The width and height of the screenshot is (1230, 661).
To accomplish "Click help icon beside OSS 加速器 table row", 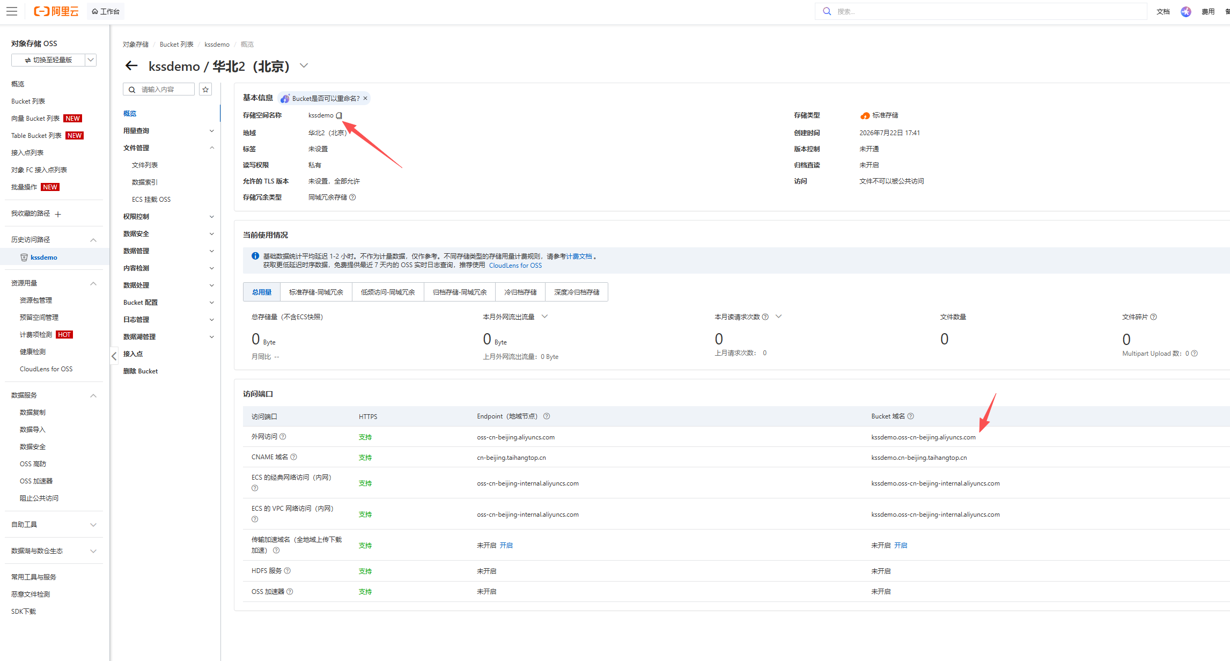I will [x=290, y=592].
